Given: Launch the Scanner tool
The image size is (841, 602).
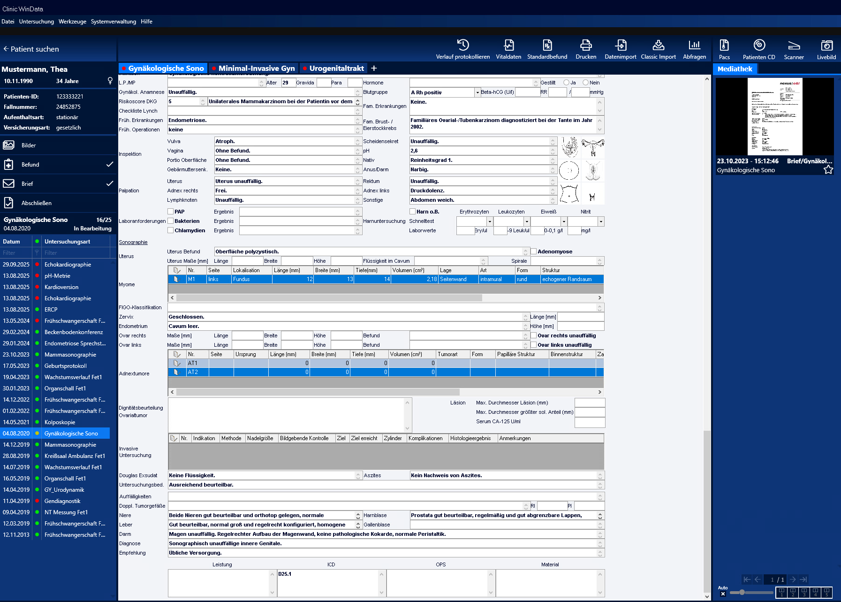Looking at the screenshot, I should click(x=794, y=45).
